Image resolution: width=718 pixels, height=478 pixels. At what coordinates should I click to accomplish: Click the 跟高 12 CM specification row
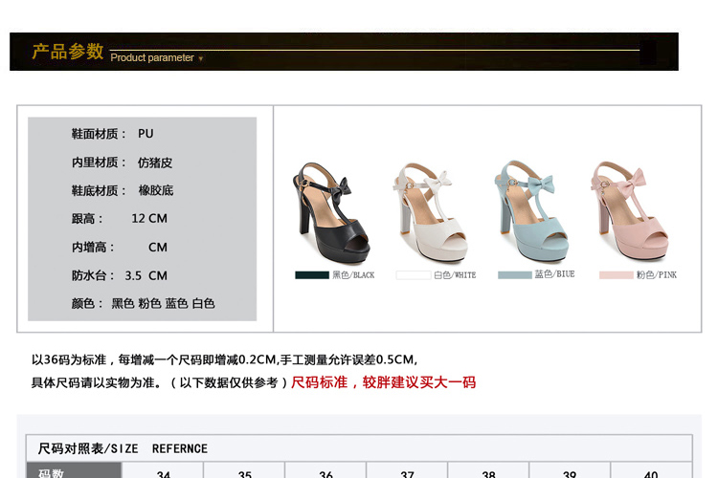(x=120, y=218)
